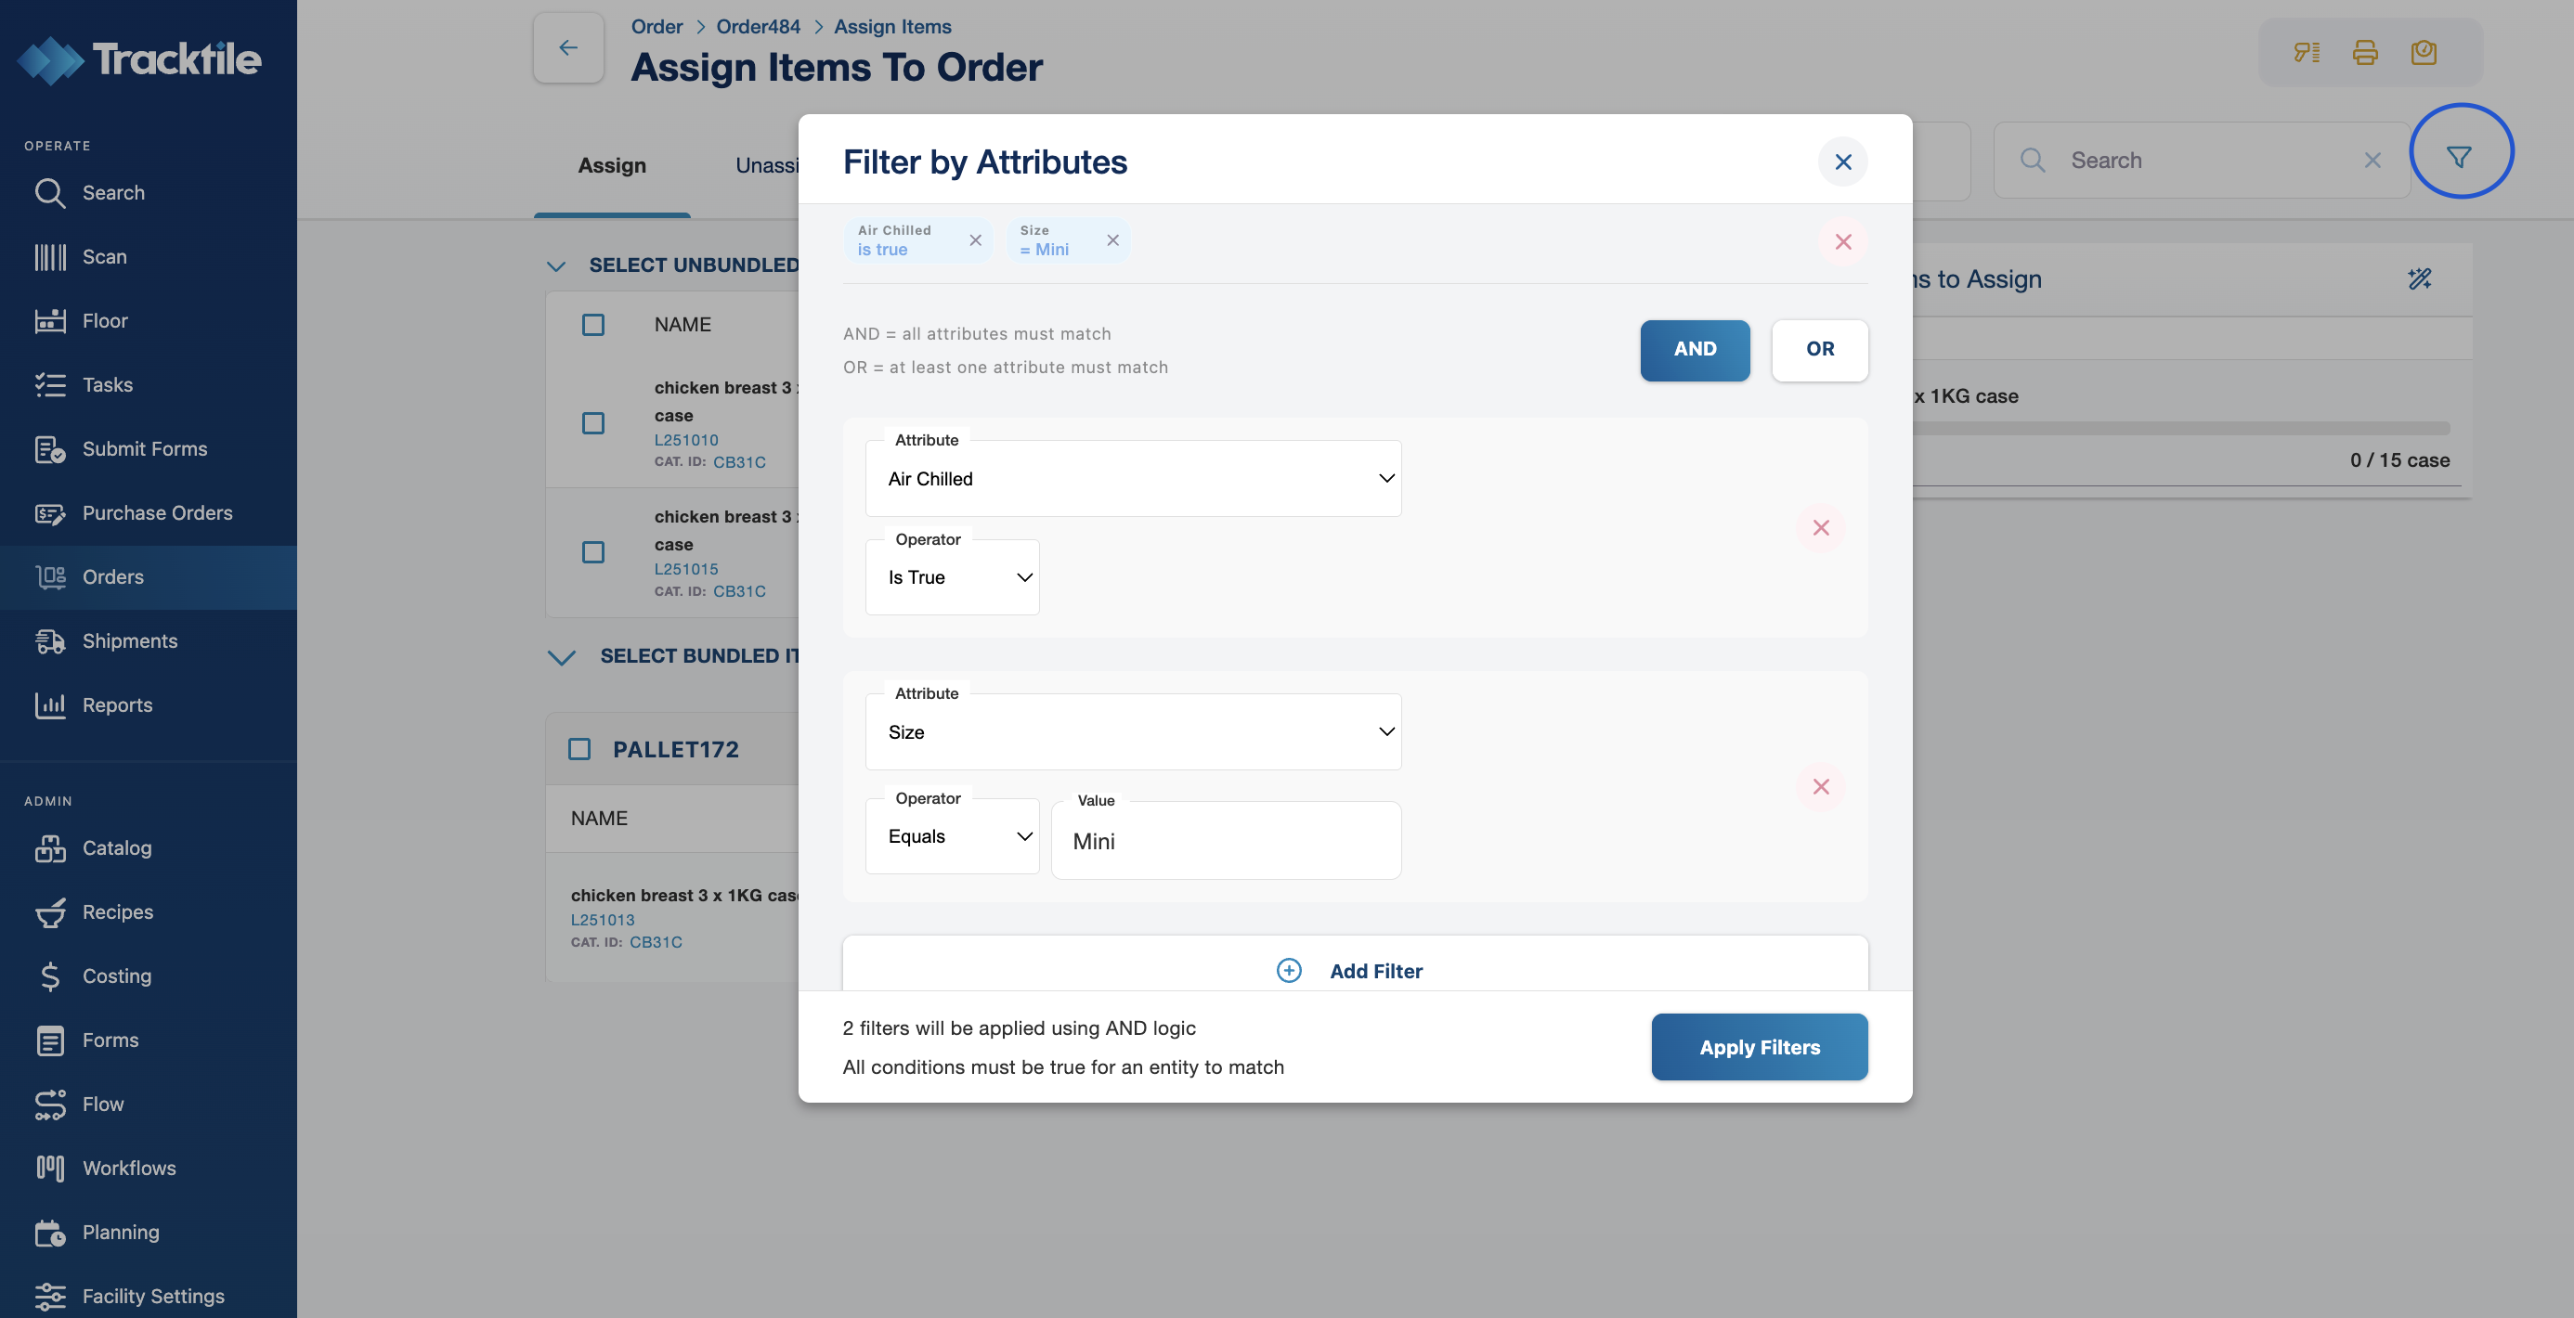Open the Air Chilled attribute dropdown
The width and height of the screenshot is (2574, 1318).
(1132, 479)
